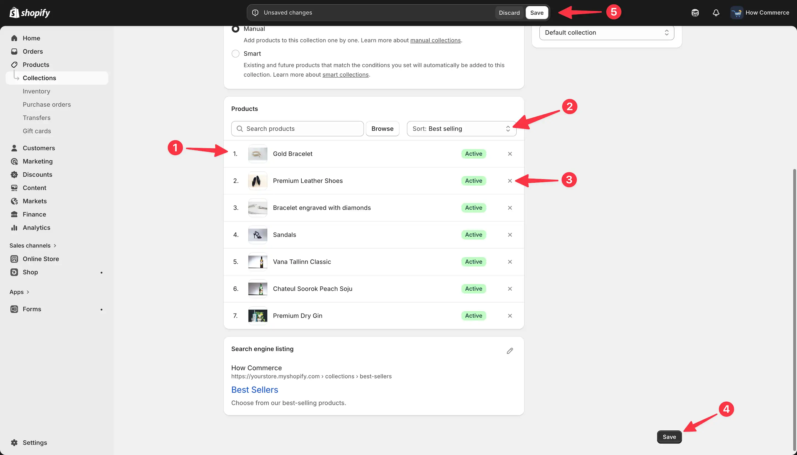The image size is (797, 455).
Task: Click the Orders inbox icon
Action: click(x=14, y=52)
